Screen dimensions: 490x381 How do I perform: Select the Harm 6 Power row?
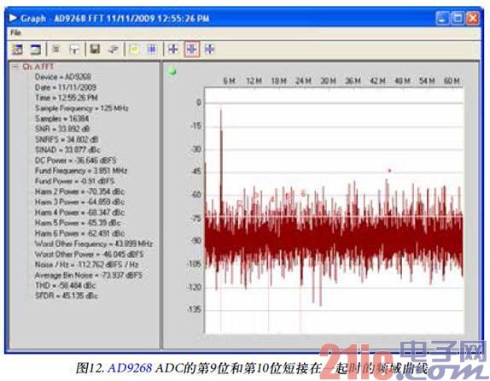coord(79,233)
